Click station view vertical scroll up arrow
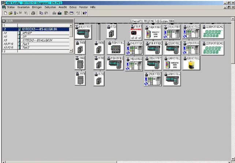This screenshot has width=235, height=163. coord(233,19)
